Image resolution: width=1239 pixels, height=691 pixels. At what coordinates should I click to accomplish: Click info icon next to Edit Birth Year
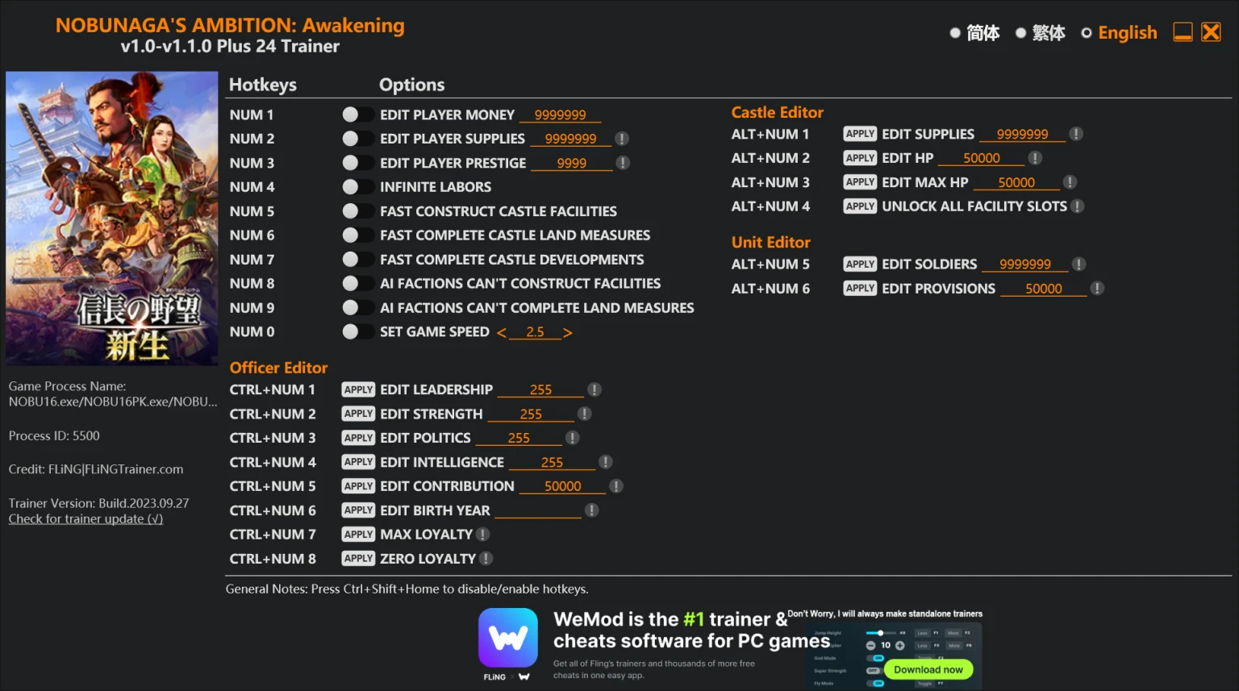(x=591, y=510)
